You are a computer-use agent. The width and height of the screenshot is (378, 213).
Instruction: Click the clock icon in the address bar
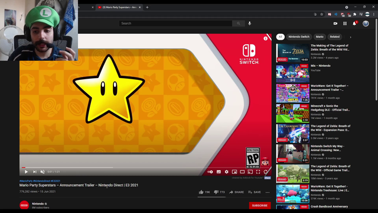315,14
